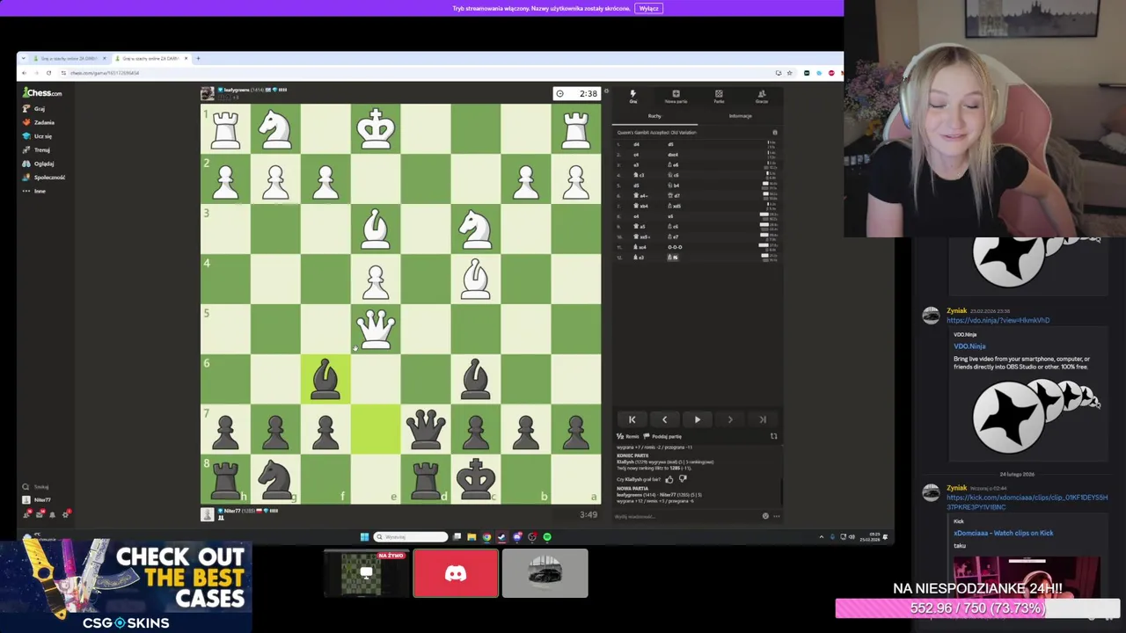
Task: Click the white queen on d5
Action: coord(376,329)
